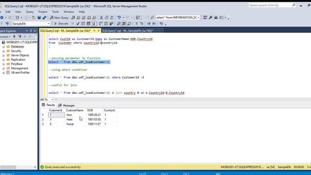
Task: Click Specify Values for Template Parameters icon
Action: [x=161, y=24]
